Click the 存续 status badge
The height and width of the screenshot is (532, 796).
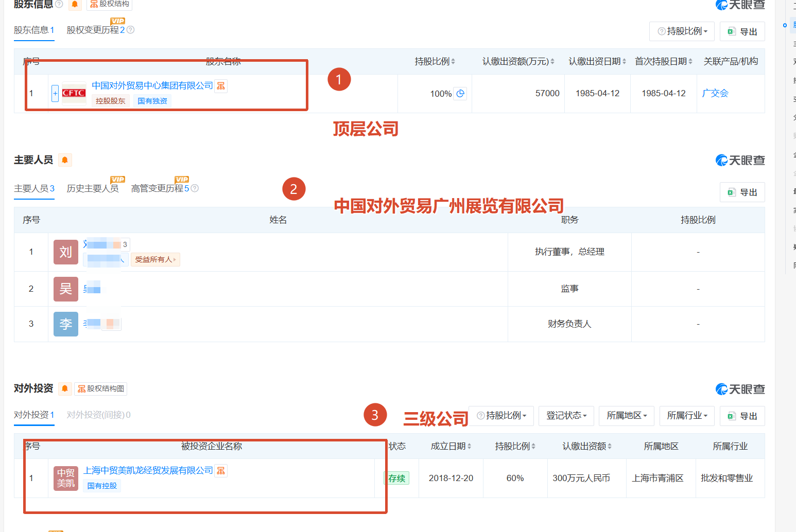(396, 478)
